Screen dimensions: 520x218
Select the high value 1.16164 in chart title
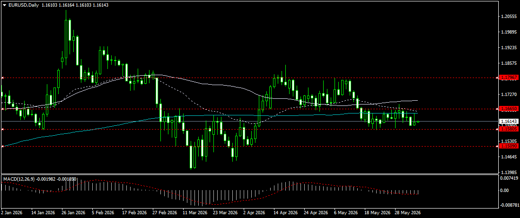coord(66,5)
